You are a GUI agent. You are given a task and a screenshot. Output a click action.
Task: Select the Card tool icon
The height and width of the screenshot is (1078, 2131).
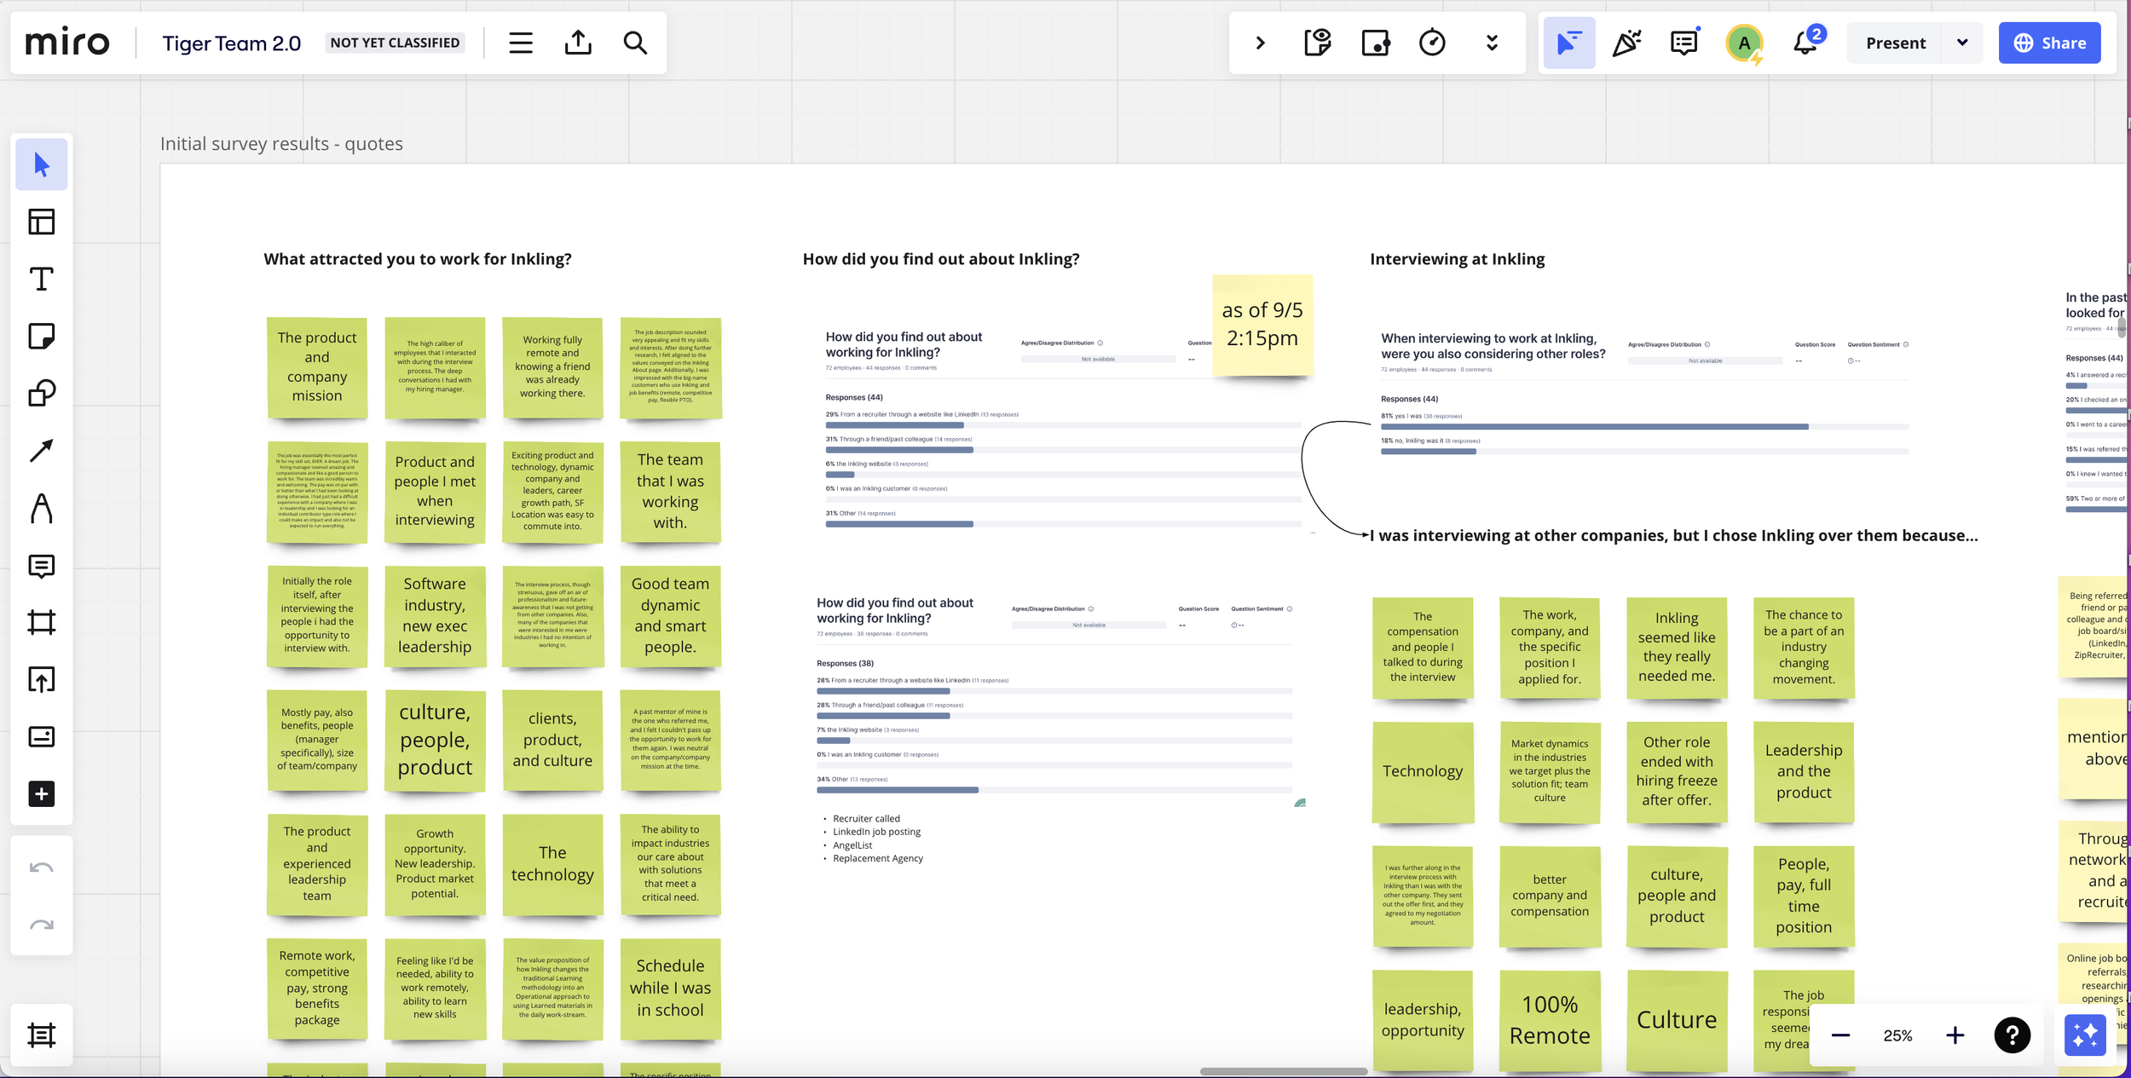[42, 736]
